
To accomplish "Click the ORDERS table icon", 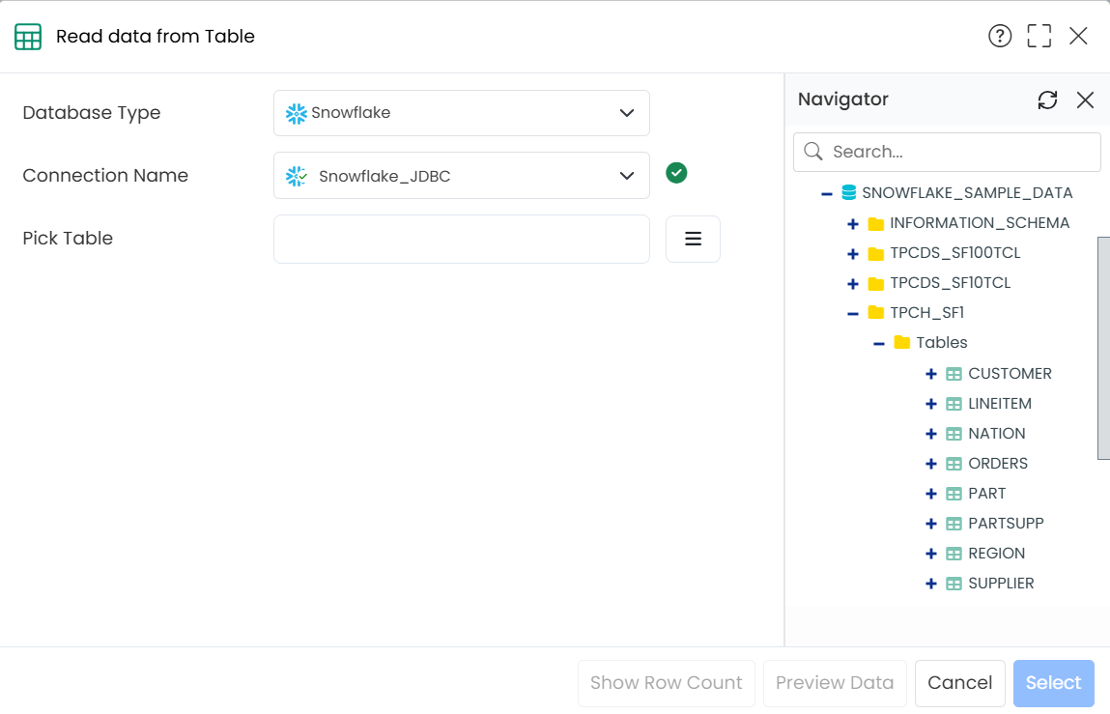I will 953,464.
